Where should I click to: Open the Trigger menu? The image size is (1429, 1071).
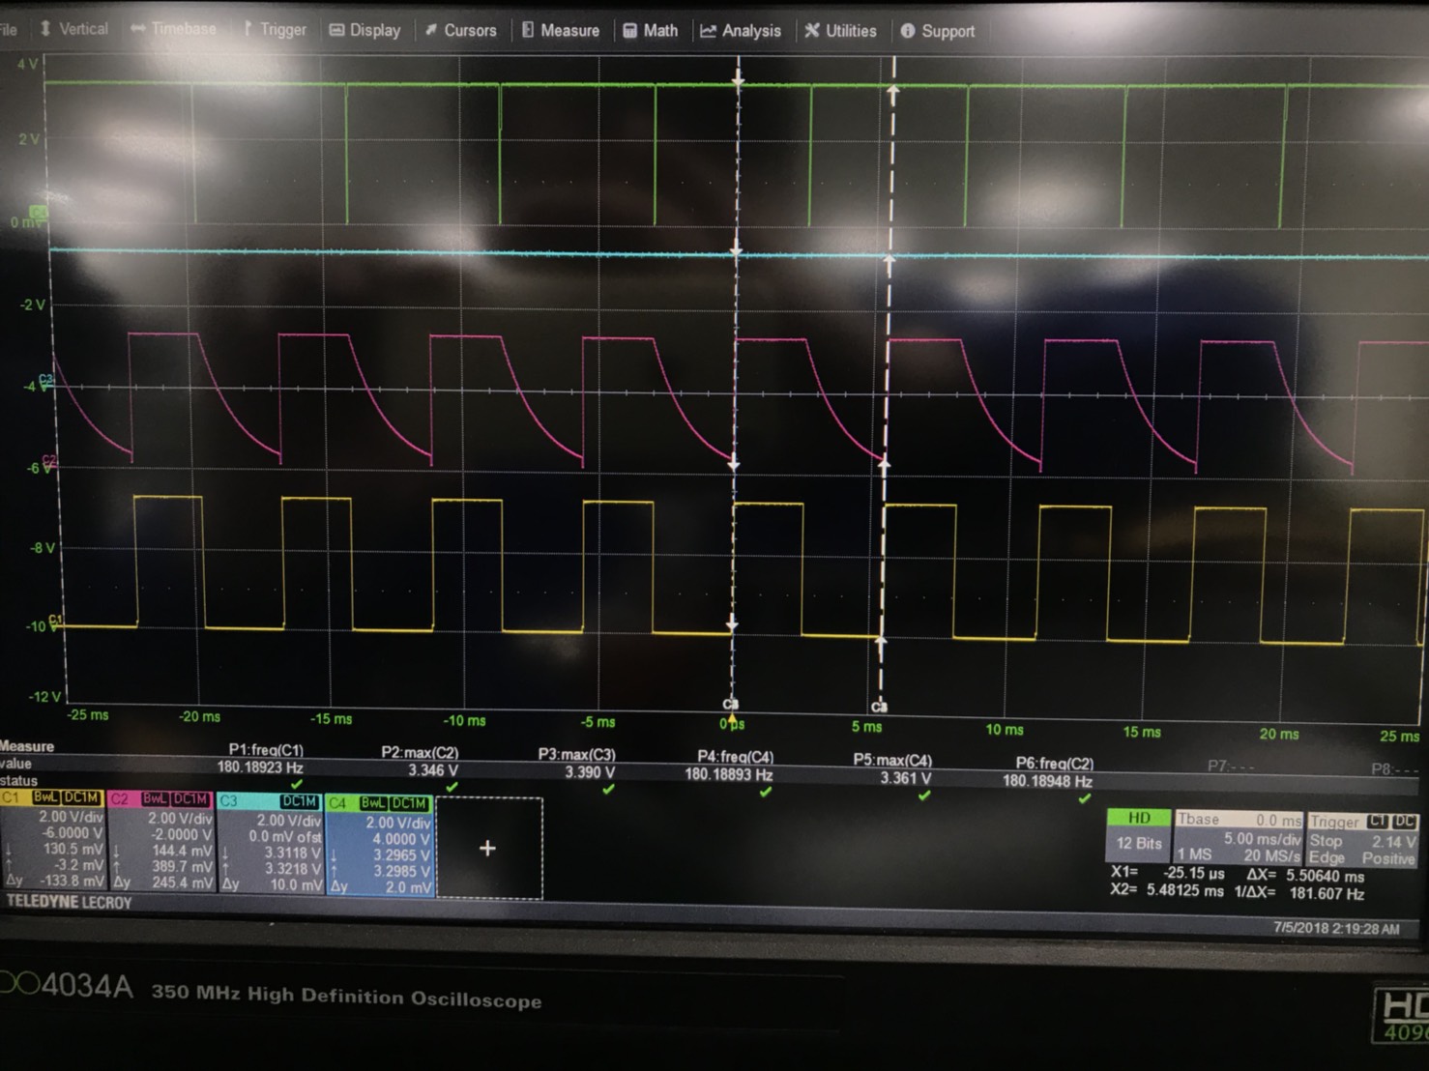[275, 30]
